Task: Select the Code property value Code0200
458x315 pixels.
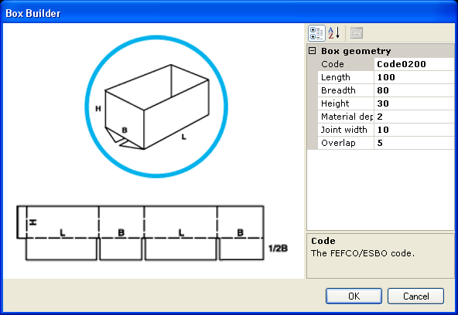Action: 414,64
